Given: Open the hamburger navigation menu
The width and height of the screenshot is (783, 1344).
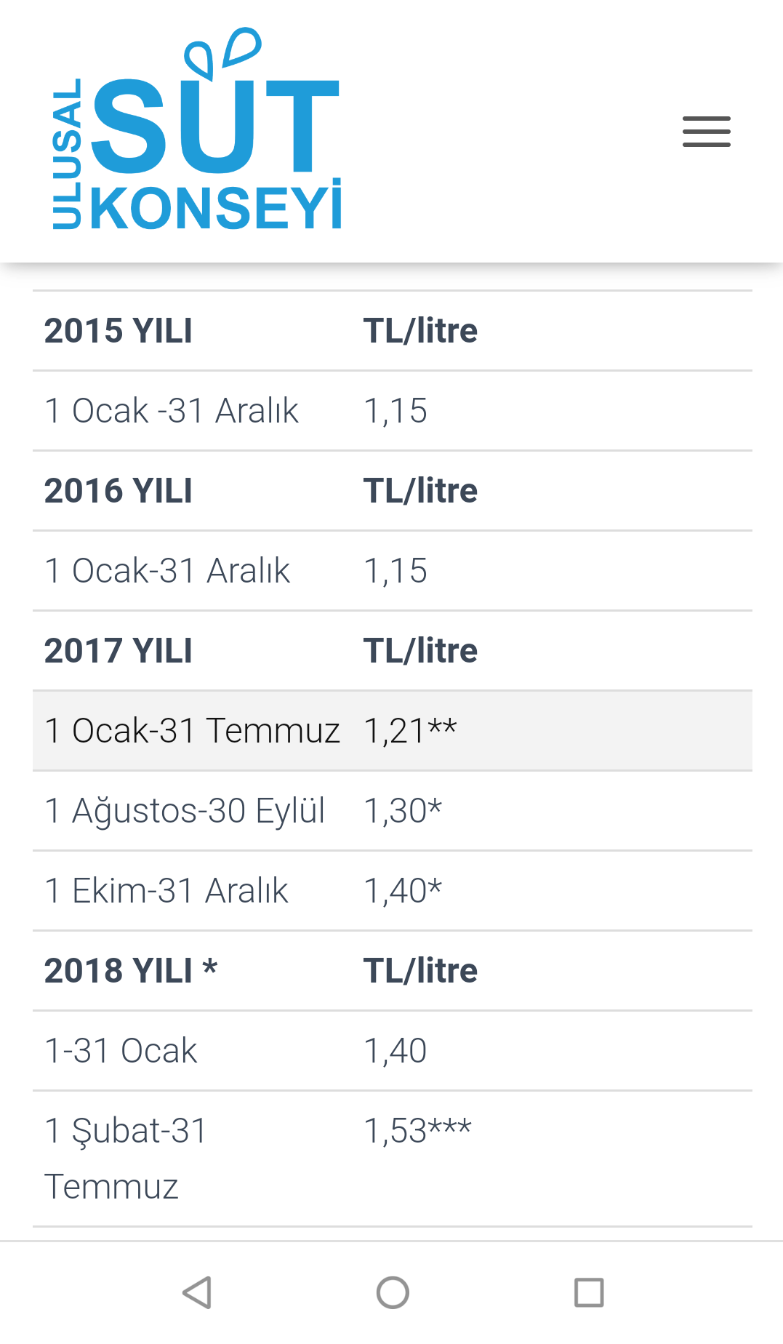Looking at the screenshot, I should [706, 132].
